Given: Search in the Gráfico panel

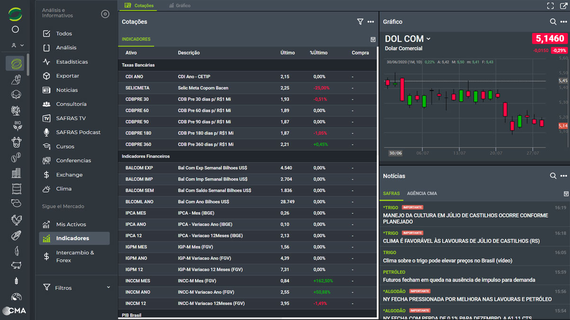Looking at the screenshot, I should pos(553,22).
